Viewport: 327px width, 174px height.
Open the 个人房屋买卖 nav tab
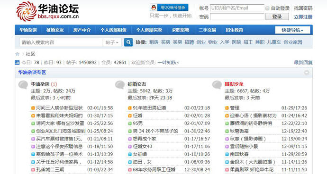[x=149, y=30]
